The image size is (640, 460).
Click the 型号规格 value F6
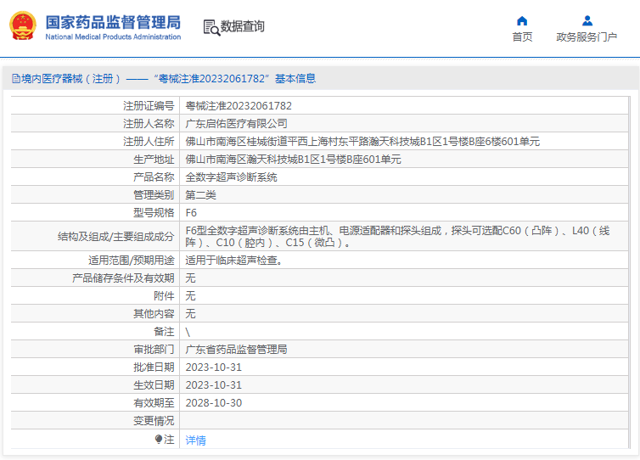191,213
